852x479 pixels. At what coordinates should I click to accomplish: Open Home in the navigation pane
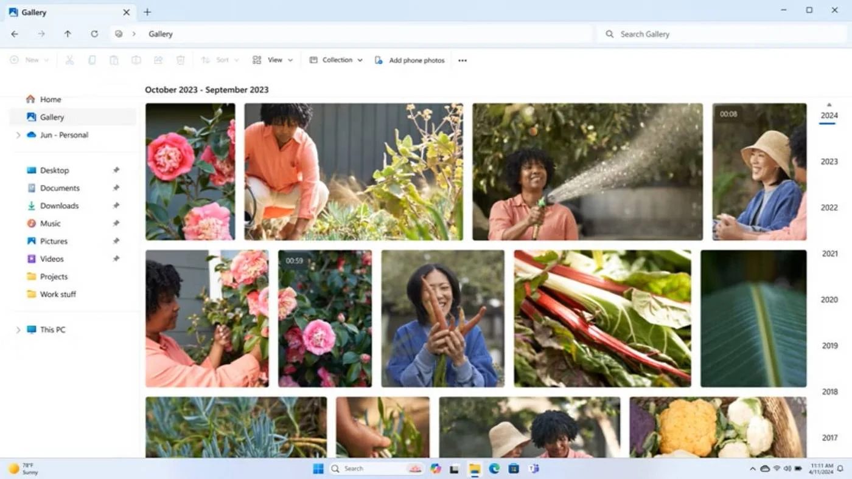pos(51,100)
